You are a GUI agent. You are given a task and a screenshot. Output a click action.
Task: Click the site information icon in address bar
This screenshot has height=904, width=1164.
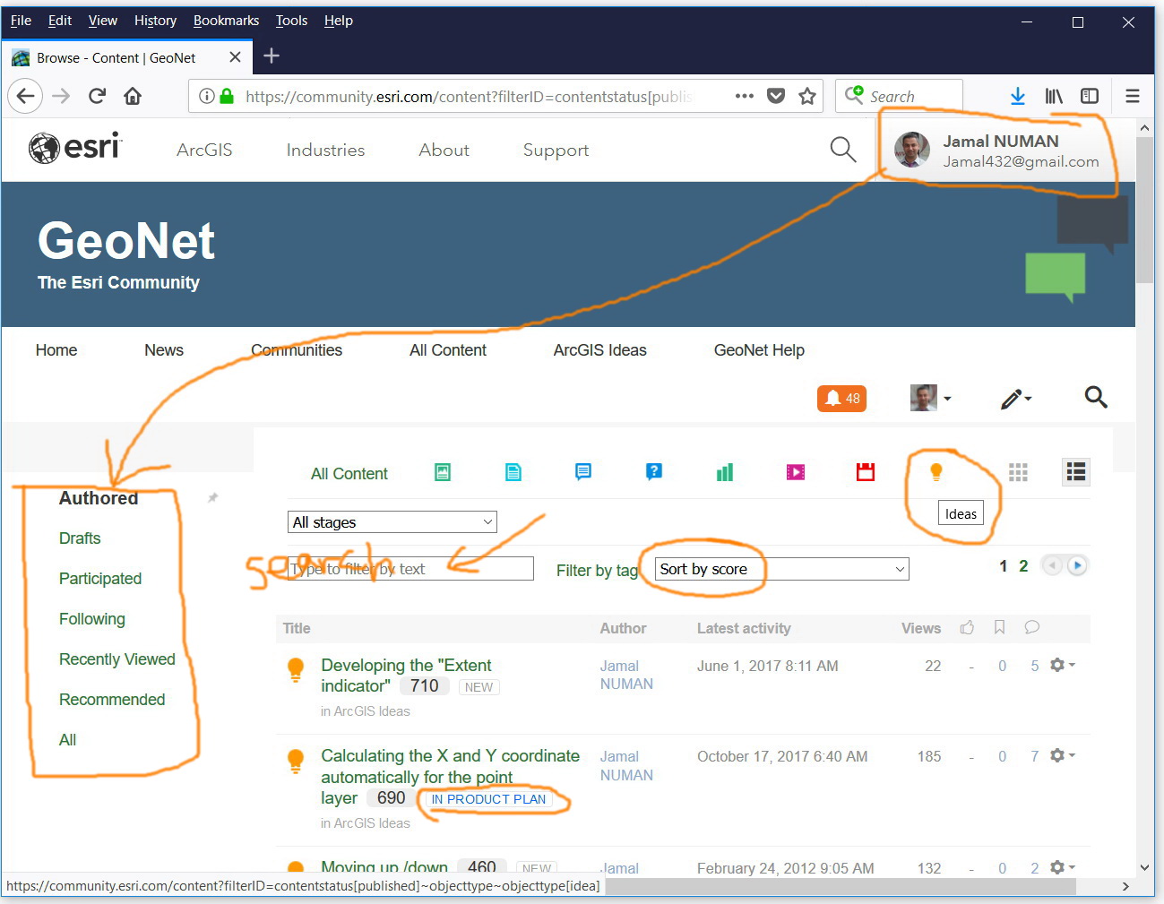click(x=206, y=96)
